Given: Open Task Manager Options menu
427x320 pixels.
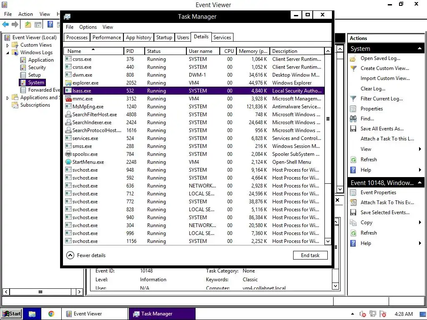Looking at the screenshot, I should pos(88,27).
